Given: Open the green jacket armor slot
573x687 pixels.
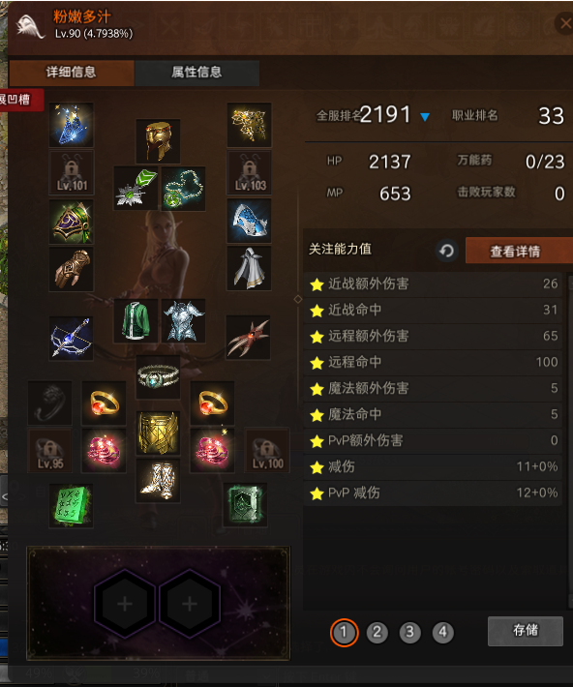Looking at the screenshot, I should click(x=136, y=320).
